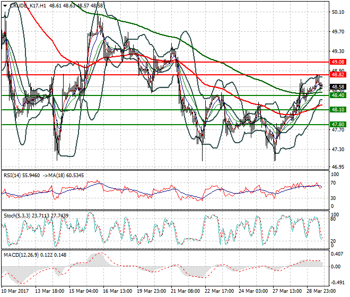Click the RSI scale level 70
Screen dimensions: 350x297
(333, 183)
